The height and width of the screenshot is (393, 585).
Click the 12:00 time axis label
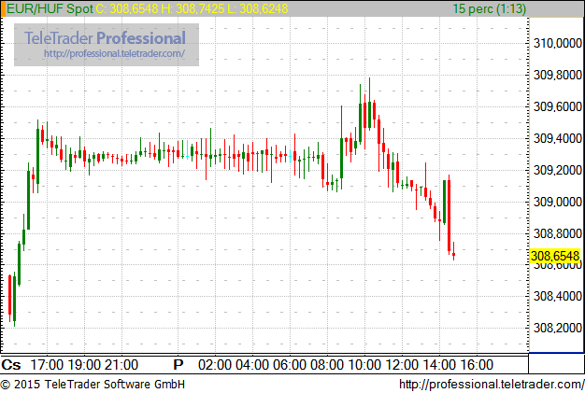pos(402,365)
